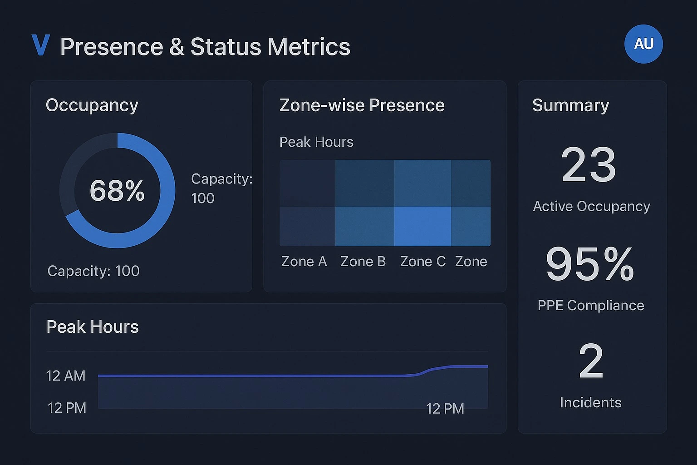
Task: Click the Zone B heatmap label
Action: point(363,262)
